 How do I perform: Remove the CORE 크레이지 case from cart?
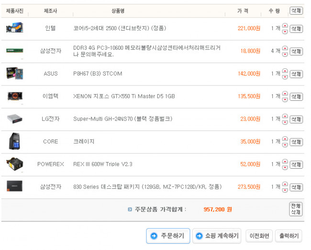tap(296, 142)
